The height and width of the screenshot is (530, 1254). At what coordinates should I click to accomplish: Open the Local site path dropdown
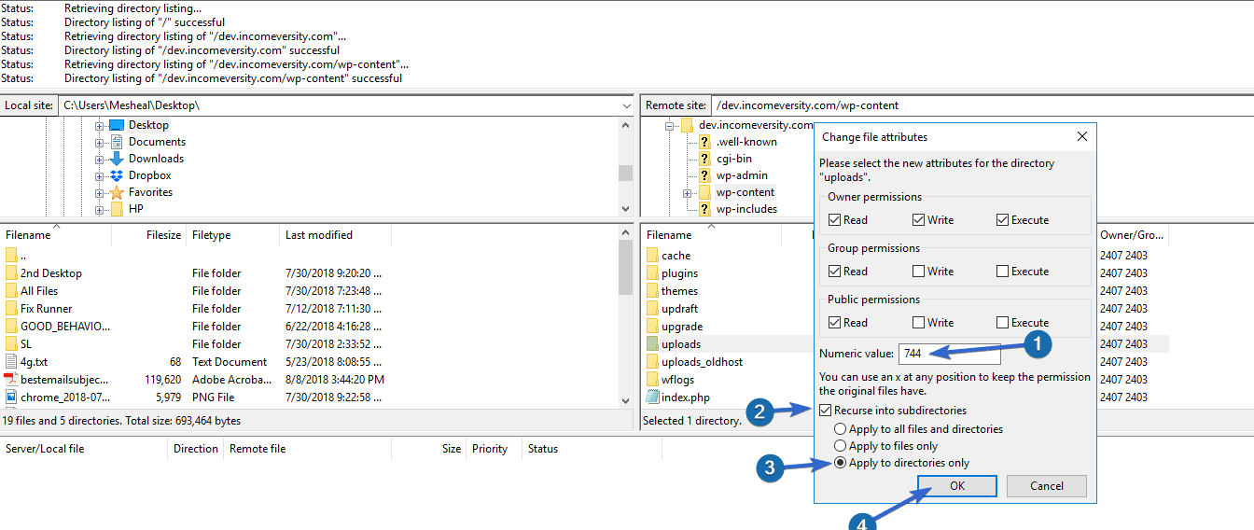click(626, 106)
